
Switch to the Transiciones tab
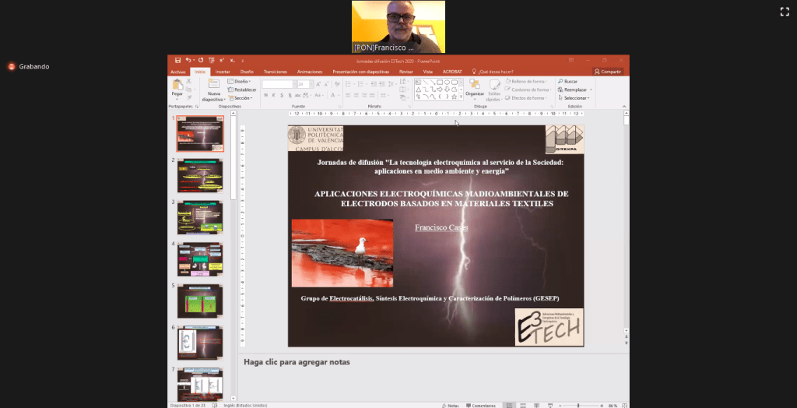[276, 71]
